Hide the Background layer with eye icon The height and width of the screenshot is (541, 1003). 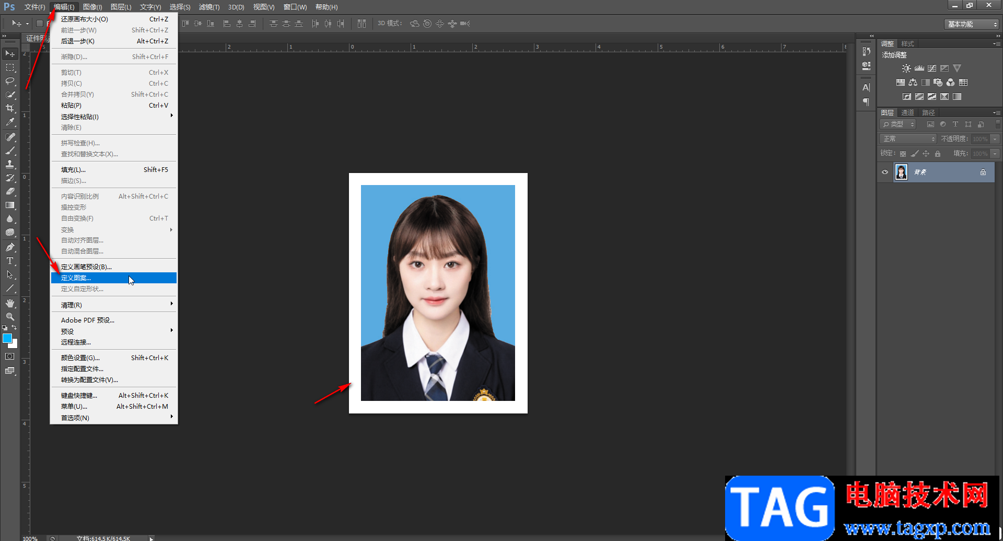click(885, 172)
